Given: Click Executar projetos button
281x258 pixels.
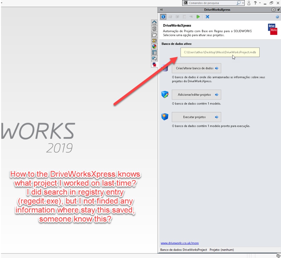Looking at the screenshot, I should point(196,117).
